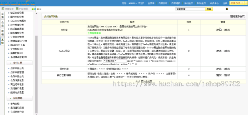
Task: Open 验证安全设置 in the sidebar
Action: pyautogui.click(x=17, y=13)
